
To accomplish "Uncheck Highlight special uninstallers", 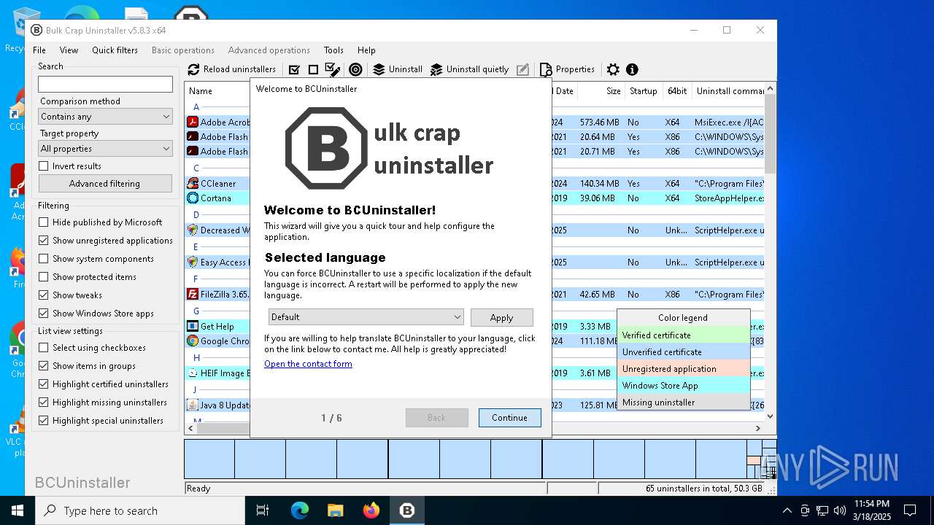I will pos(44,421).
